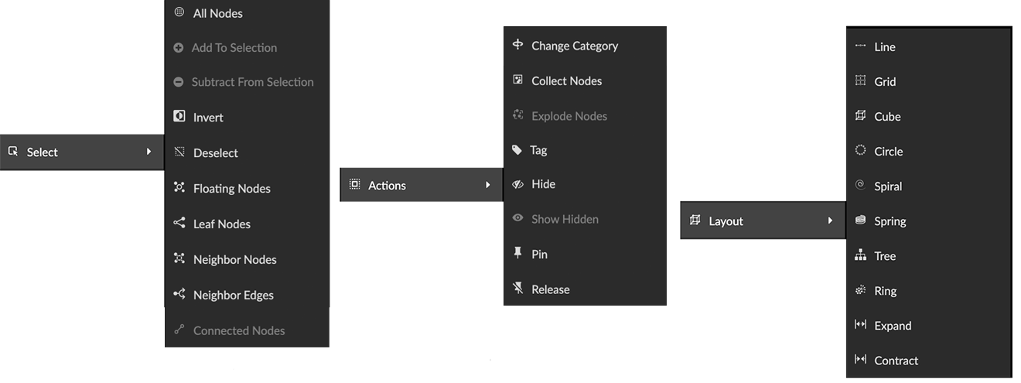Click the Expand layout icon
The image size is (1021, 383).
(860, 325)
